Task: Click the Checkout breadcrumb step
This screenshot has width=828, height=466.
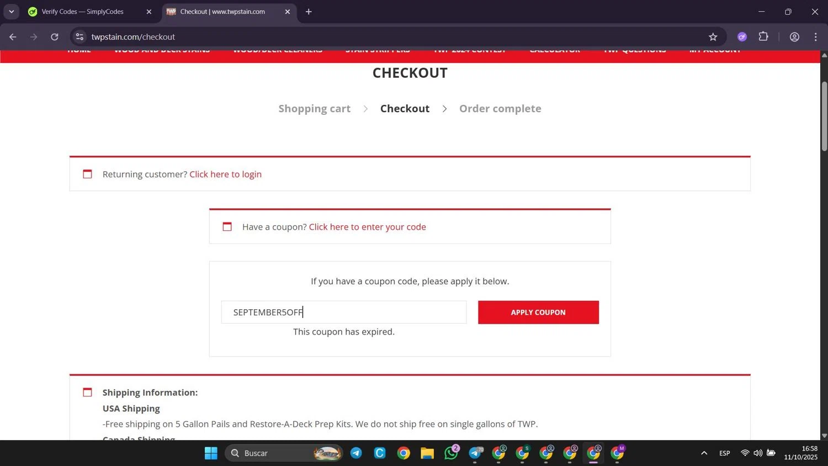Action: 405,109
